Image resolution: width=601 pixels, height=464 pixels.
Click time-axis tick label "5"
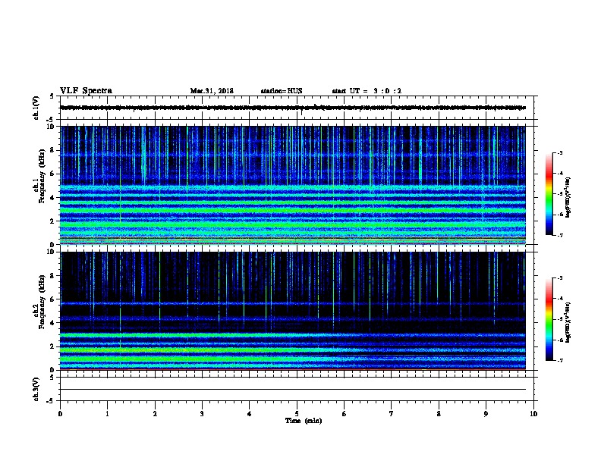coord(297,414)
